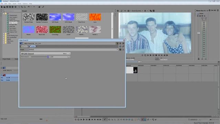220x124 pixels.
Task: Click the Overlays grid icon above preview
Action: click(145, 11)
